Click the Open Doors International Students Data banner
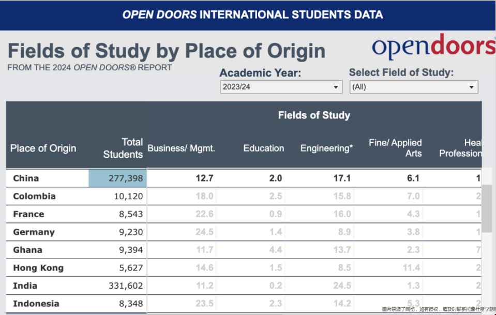 pos(252,14)
